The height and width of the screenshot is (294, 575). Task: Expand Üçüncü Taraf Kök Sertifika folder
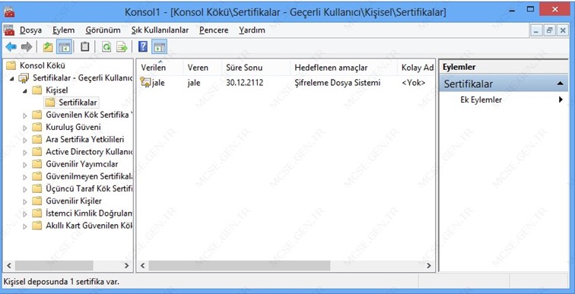tap(25, 189)
